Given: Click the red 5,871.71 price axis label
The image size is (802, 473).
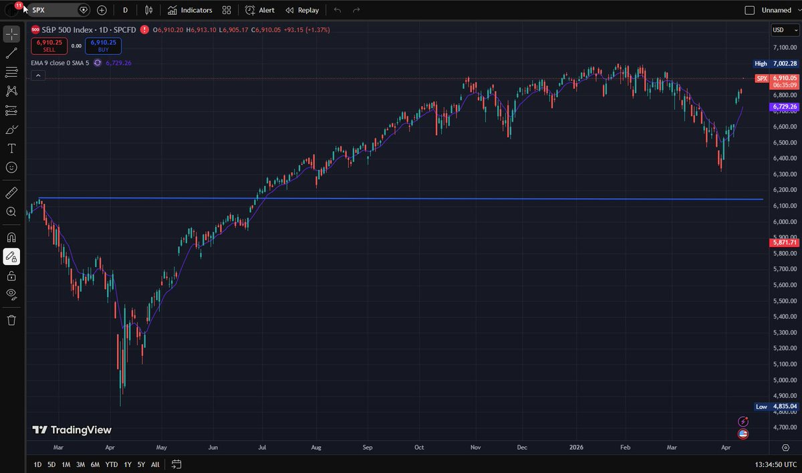Looking at the screenshot, I should pyautogui.click(x=785, y=243).
